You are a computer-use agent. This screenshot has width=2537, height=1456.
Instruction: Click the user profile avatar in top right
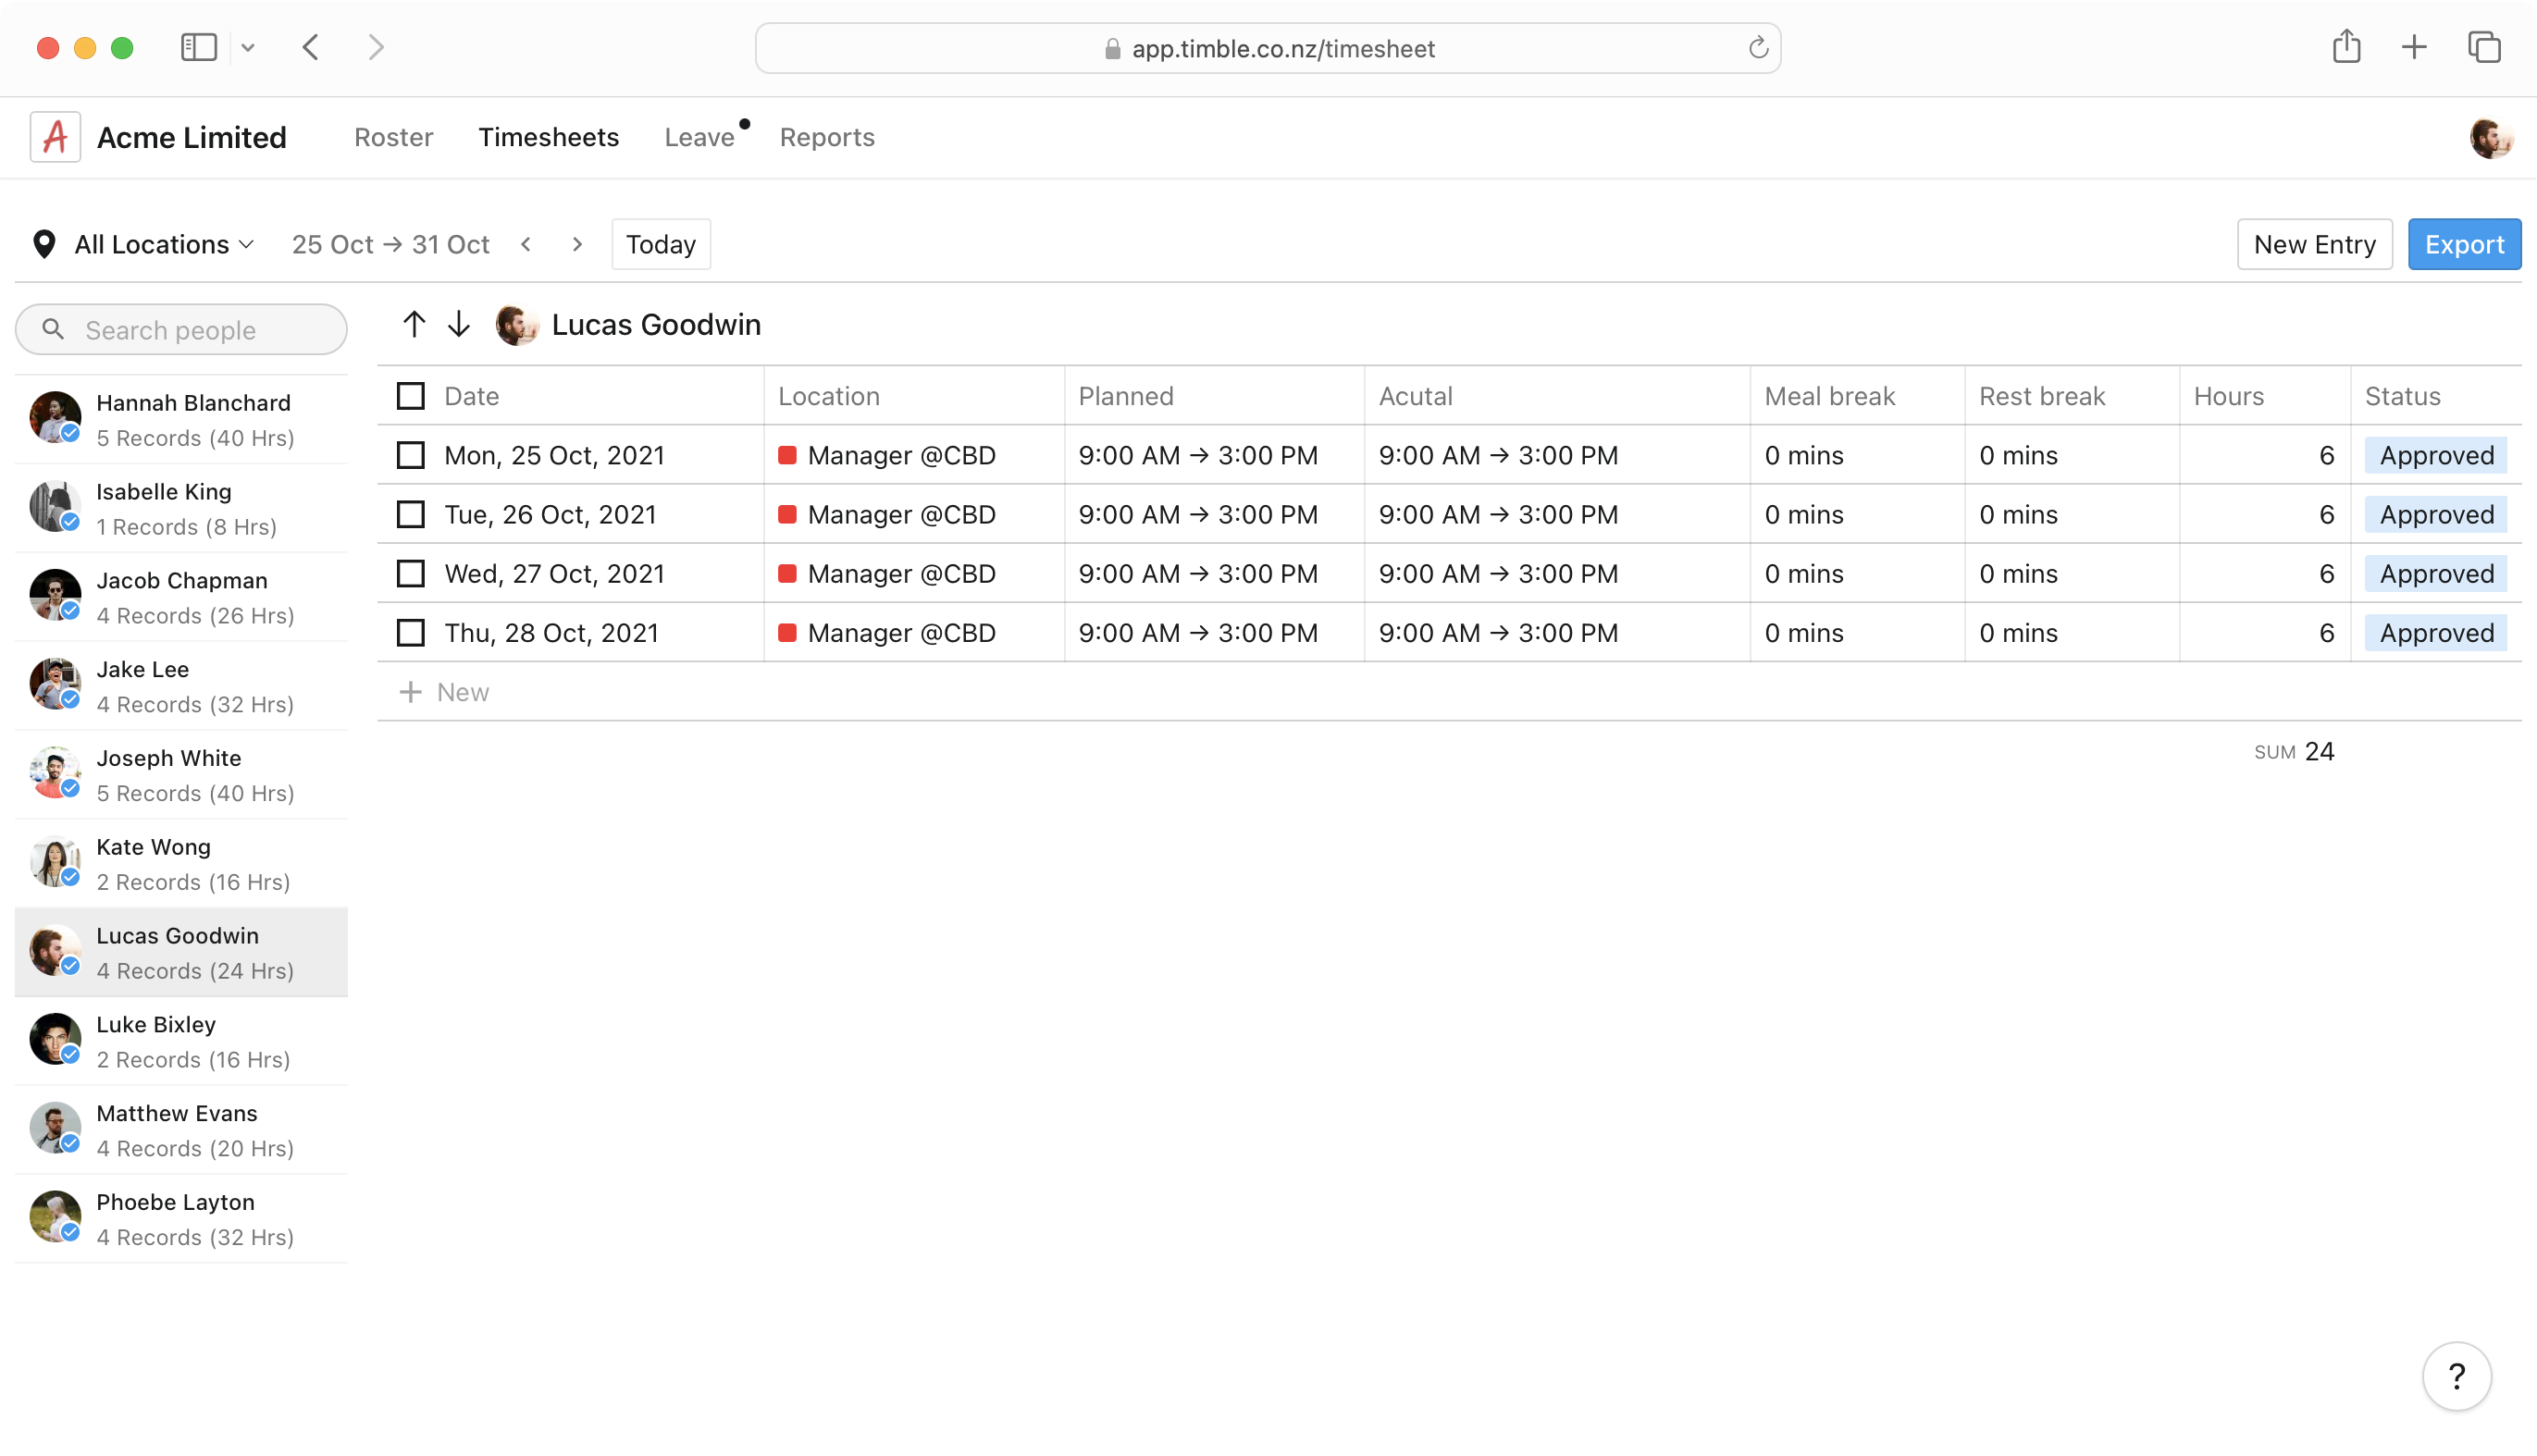point(2491,137)
